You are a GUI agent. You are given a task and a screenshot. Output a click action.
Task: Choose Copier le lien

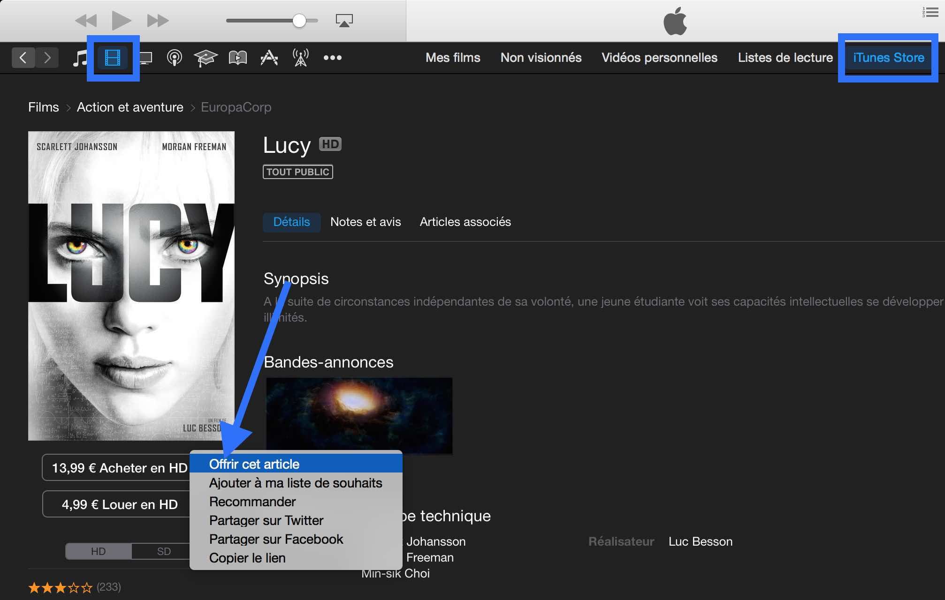296,558
